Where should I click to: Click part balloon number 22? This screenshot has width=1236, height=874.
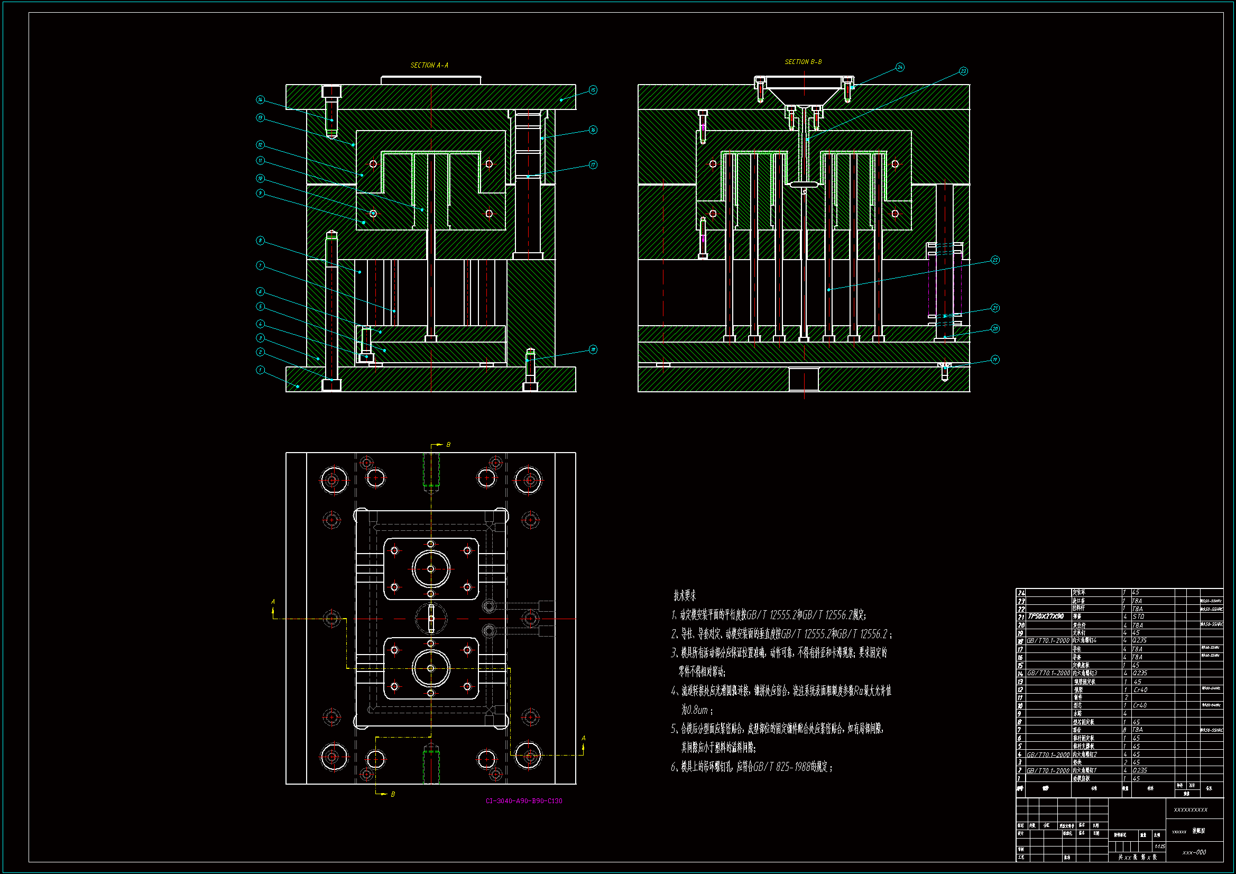tap(995, 260)
